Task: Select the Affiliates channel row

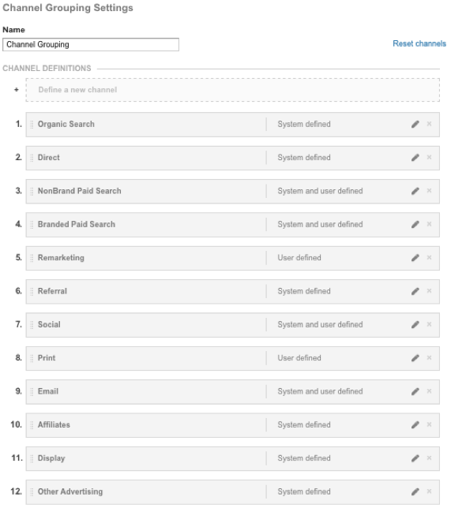Action: [x=233, y=425]
